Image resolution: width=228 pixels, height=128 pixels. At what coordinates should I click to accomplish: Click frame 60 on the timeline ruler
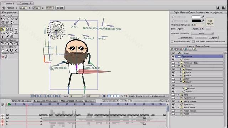click(92, 104)
